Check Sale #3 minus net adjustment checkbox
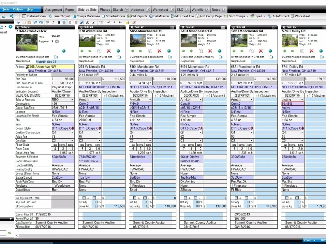326x244 pixels. (196, 198)
